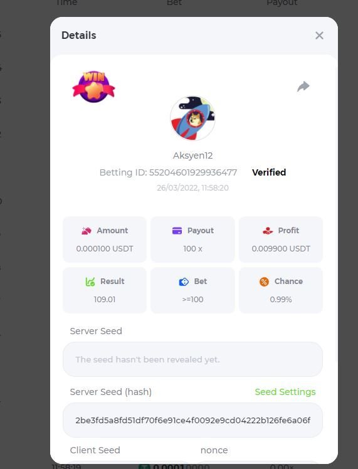Viewport: 358px width, 469px height.
Task: Click the Verified label
Action: click(269, 172)
